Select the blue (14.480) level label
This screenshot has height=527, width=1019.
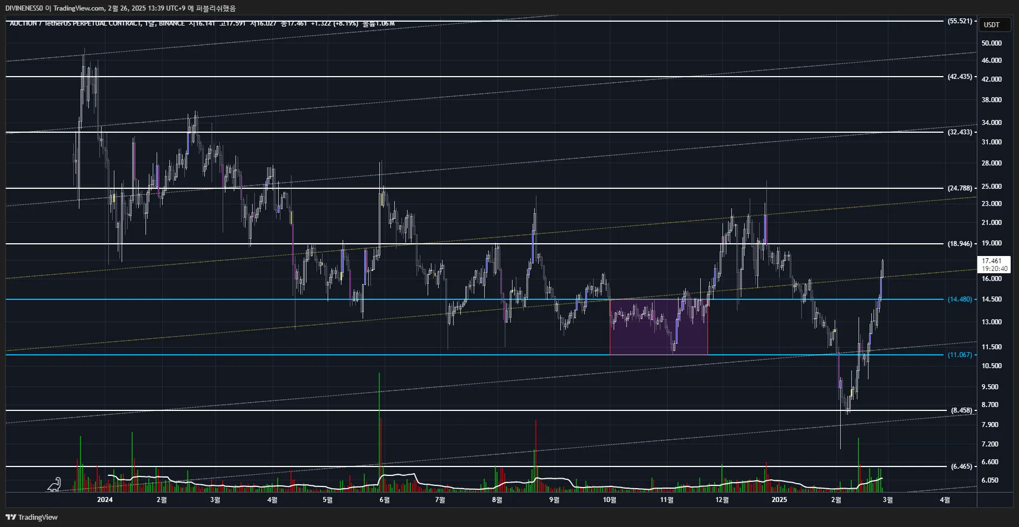click(x=960, y=299)
